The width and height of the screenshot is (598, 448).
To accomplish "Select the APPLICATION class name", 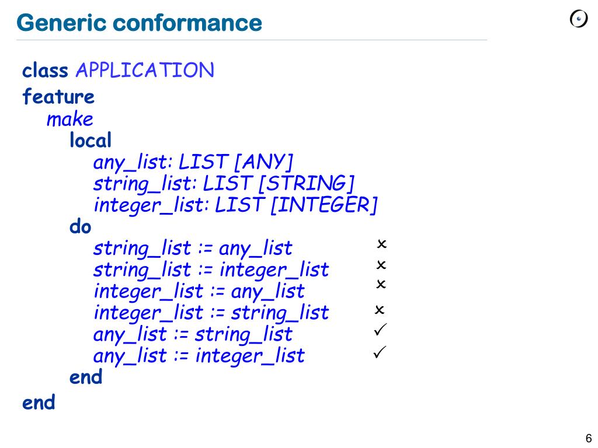I will coord(145,70).
